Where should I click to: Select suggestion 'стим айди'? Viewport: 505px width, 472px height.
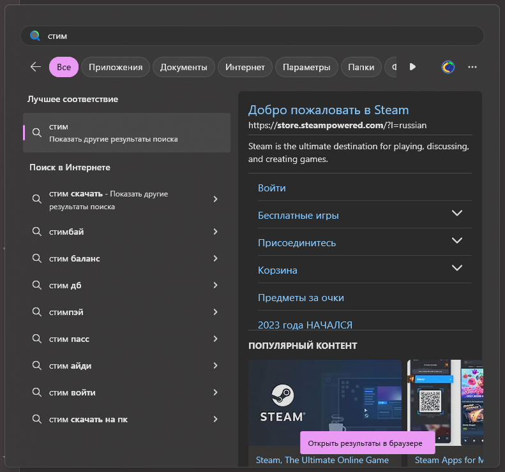tap(126, 365)
